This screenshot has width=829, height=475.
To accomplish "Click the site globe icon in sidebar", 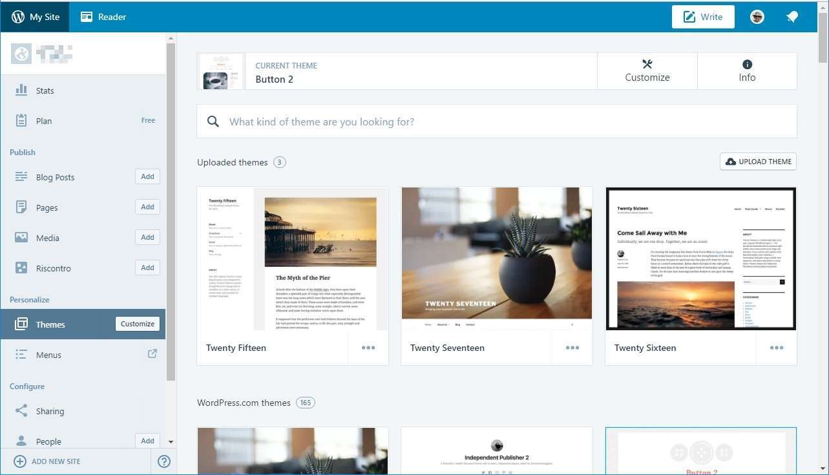I will (21, 54).
